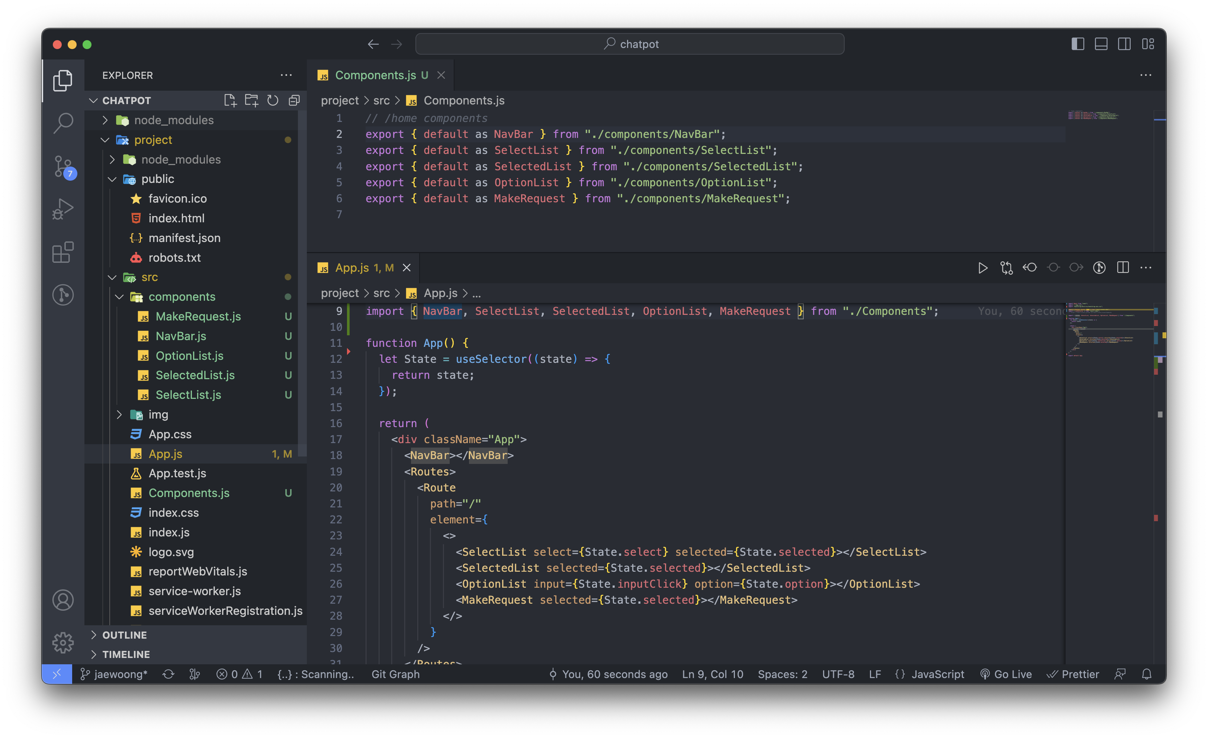Collapse the components folder
The image size is (1208, 739).
(119, 297)
